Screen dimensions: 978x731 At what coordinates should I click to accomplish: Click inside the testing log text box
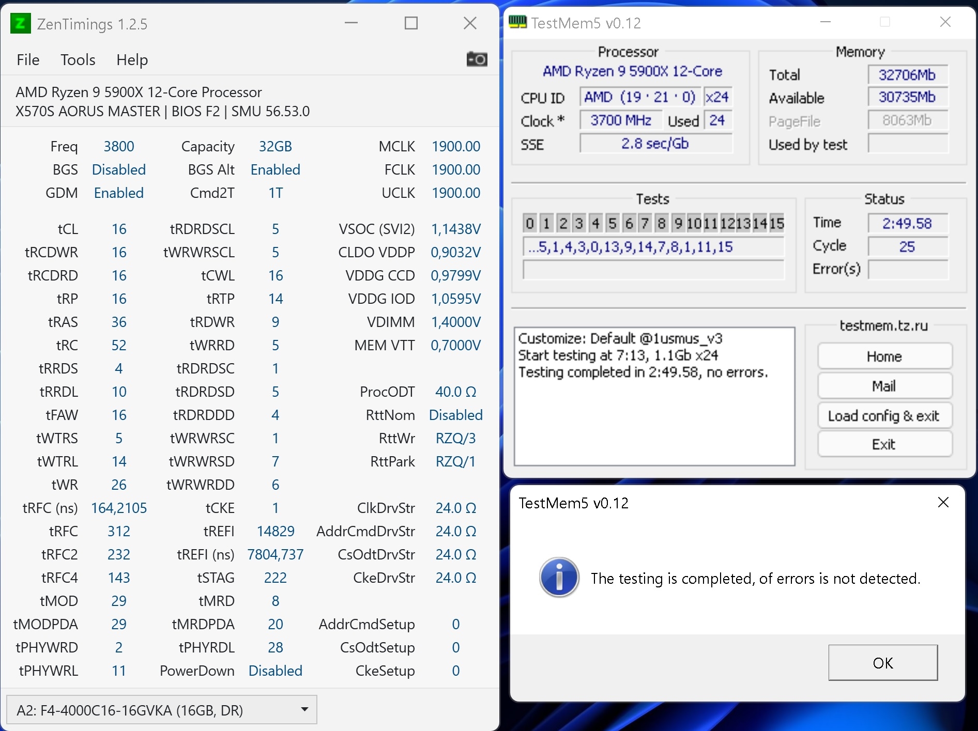654,413
